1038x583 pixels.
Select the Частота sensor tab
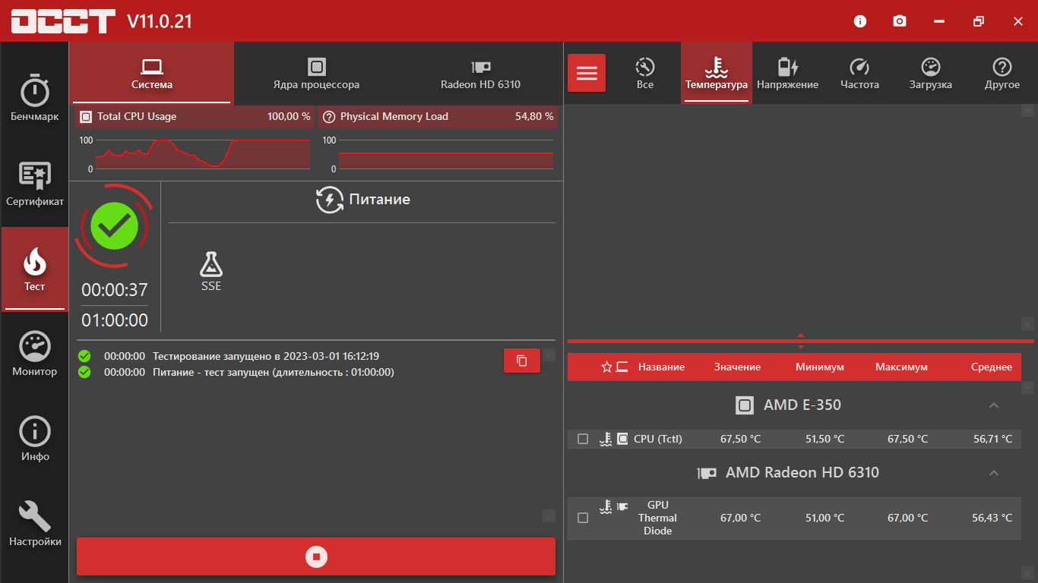click(859, 73)
